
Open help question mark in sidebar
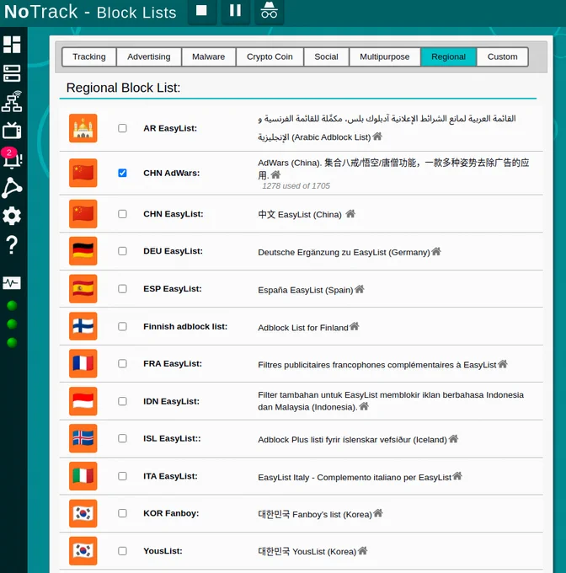point(12,245)
